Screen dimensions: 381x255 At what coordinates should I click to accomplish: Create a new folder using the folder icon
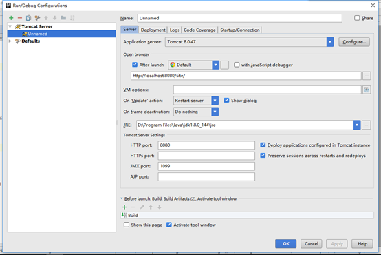coord(63,17)
